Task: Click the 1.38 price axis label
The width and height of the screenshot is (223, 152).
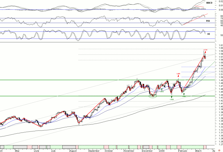Action: click(221, 112)
